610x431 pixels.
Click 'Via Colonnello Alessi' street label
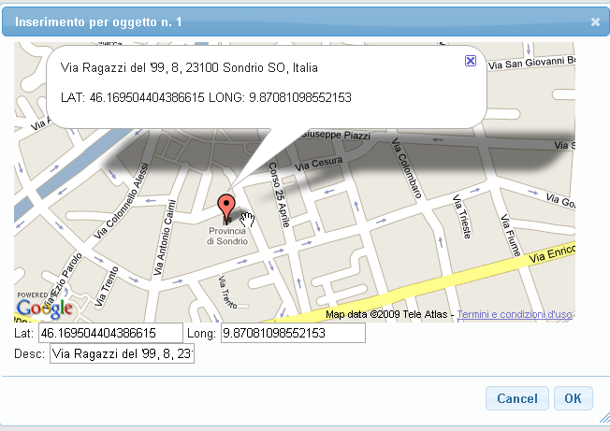coord(122,201)
